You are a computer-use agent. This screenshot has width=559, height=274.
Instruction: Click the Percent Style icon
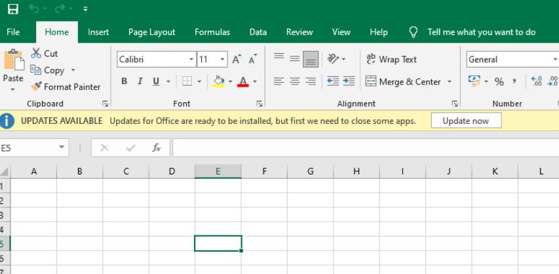click(499, 81)
